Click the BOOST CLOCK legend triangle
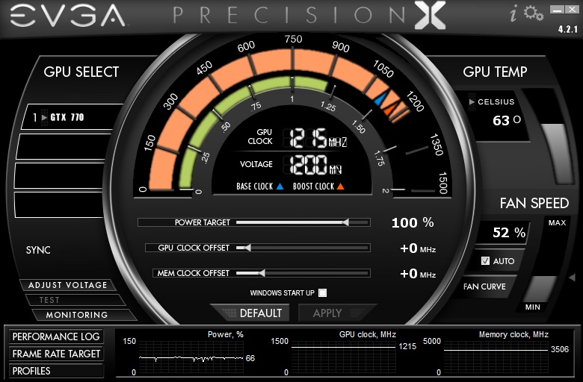 [x=340, y=187]
